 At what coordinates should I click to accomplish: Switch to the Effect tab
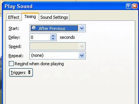(14, 17)
